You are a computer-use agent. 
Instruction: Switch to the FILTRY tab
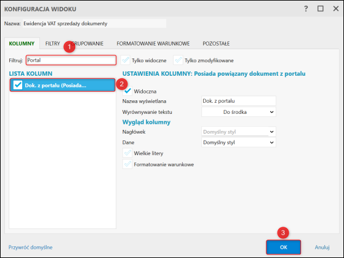pyautogui.click(x=53, y=44)
